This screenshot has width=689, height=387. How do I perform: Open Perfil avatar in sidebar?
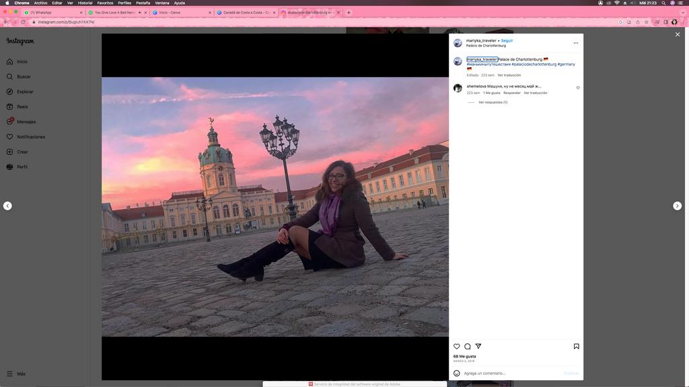coord(17,167)
